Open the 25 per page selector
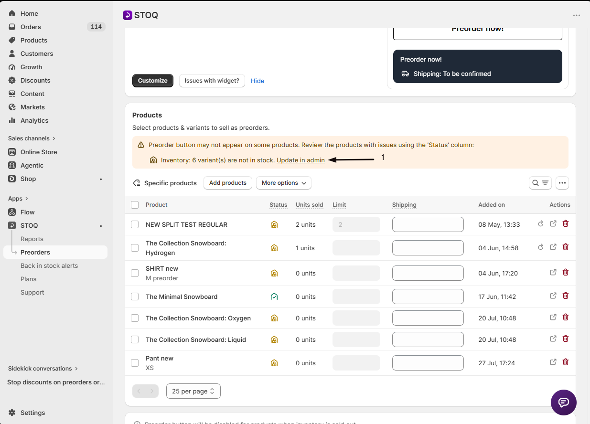Screen dimensions: 590x424 click(193, 391)
